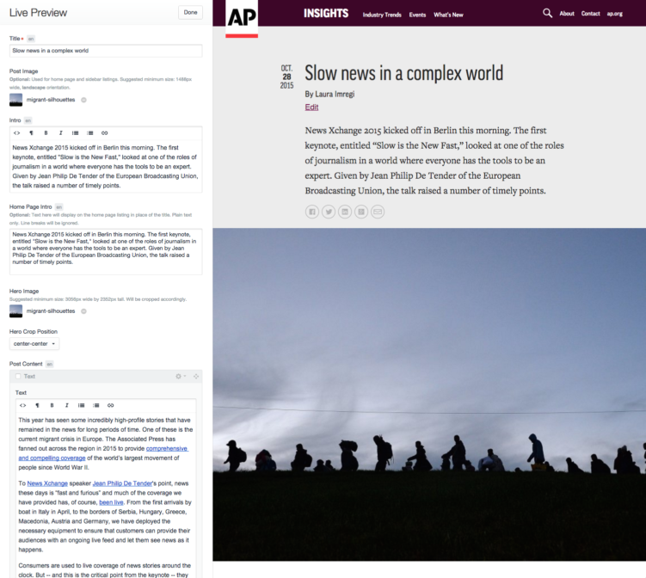Click the Edit link under the byline
Image resolution: width=646 pixels, height=578 pixels.
311,108
